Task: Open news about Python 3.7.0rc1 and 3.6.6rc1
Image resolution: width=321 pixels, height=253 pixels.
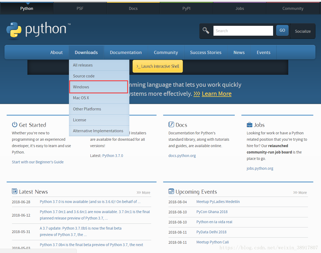Action: pyautogui.click(x=95, y=215)
